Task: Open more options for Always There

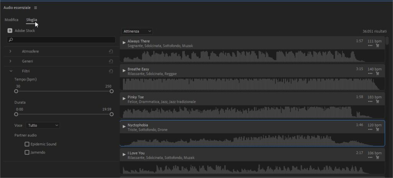Action: 370,46
